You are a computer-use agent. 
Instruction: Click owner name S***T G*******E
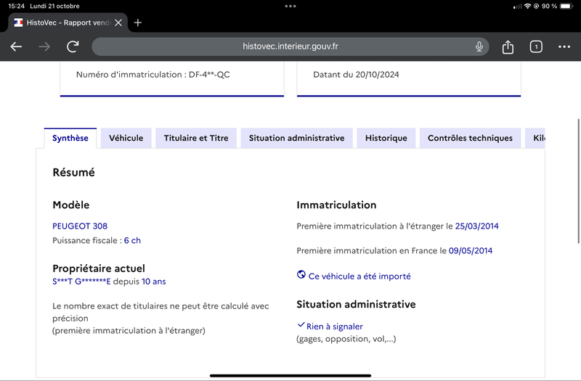(x=81, y=282)
